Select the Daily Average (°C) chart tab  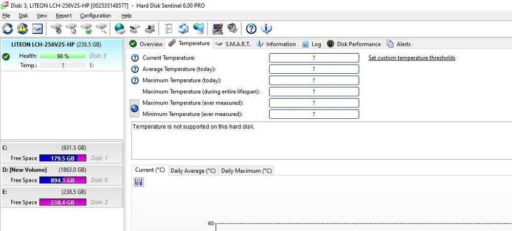pyautogui.click(x=194, y=171)
